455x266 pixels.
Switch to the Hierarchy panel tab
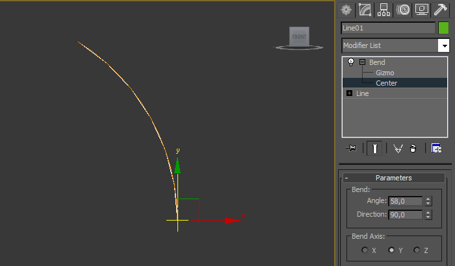point(383,10)
